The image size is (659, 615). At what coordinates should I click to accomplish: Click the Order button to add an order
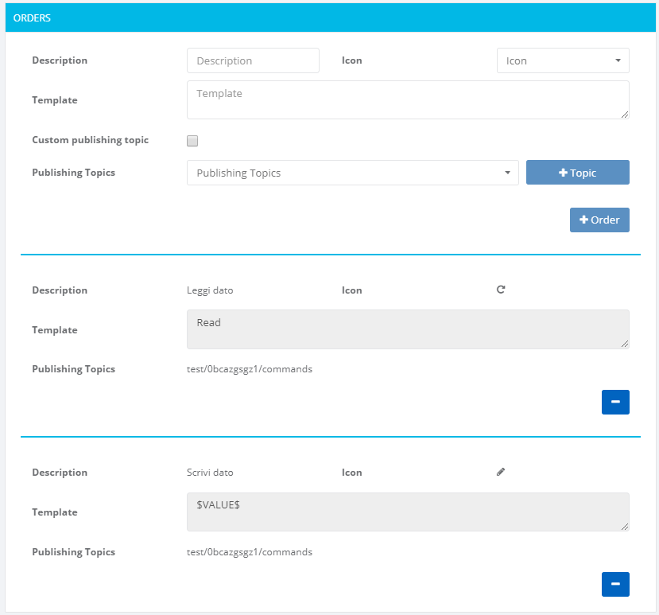(599, 220)
